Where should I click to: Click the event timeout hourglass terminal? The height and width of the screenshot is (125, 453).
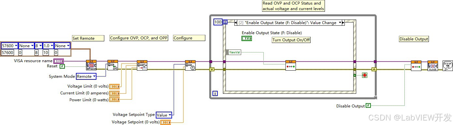coord(225,22)
